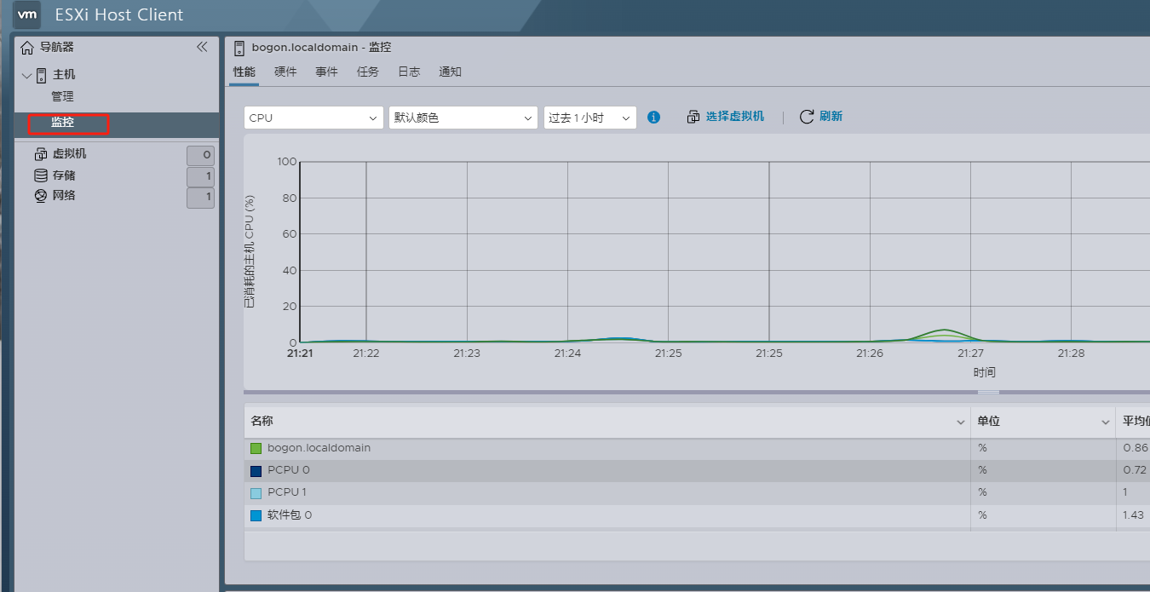Viewport: 1150px width, 592px height.
Task: Open the 默认颜色 color scheme dropdown
Action: tap(463, 118)
